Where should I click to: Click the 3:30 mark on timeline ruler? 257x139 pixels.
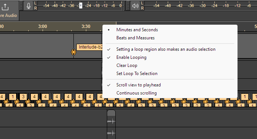click(86, 26)
